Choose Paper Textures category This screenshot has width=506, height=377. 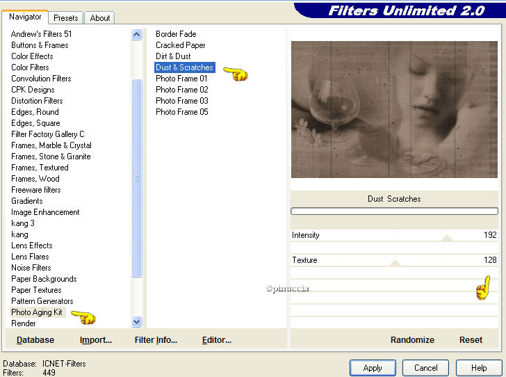point(36,290)
